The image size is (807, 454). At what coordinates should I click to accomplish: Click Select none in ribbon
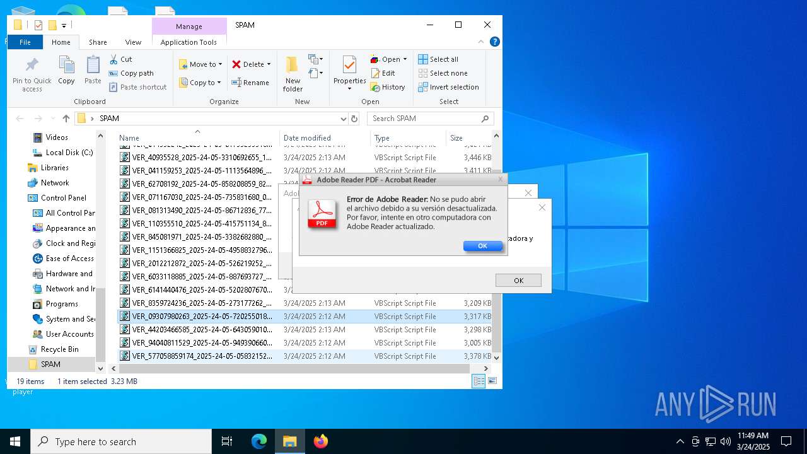click(443, 73)
